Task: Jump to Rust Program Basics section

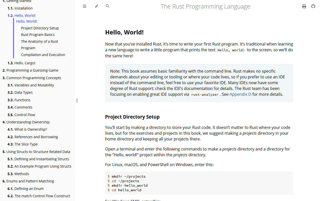Action: click(38, 35)
